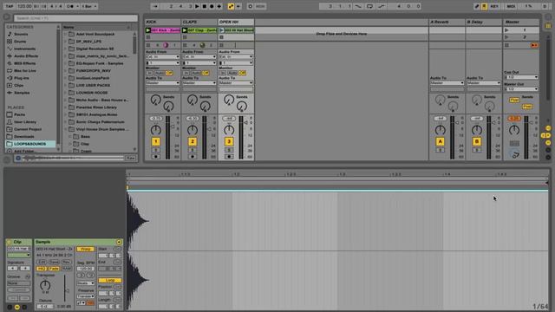555x312 pixels.
Task: Toggle A Reverb return activator button A
Action: click(x=440, y=142)
